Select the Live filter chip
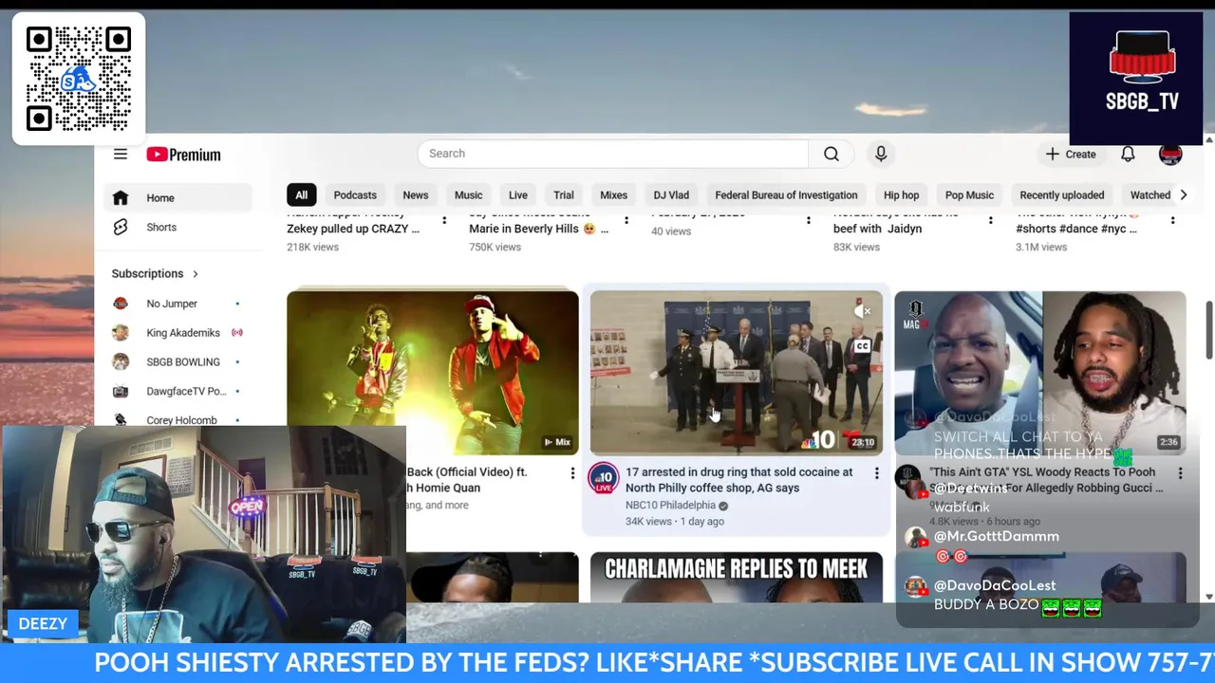 pyautogui.click(x=517, y=194)
